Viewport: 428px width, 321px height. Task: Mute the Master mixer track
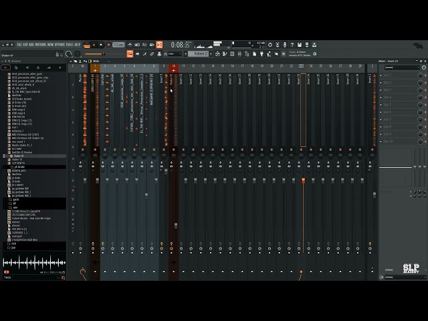[83, 150]
